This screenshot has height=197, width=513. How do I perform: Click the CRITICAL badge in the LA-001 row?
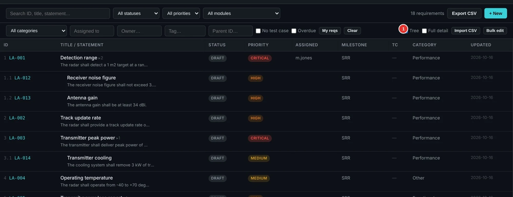click(260, 58)
